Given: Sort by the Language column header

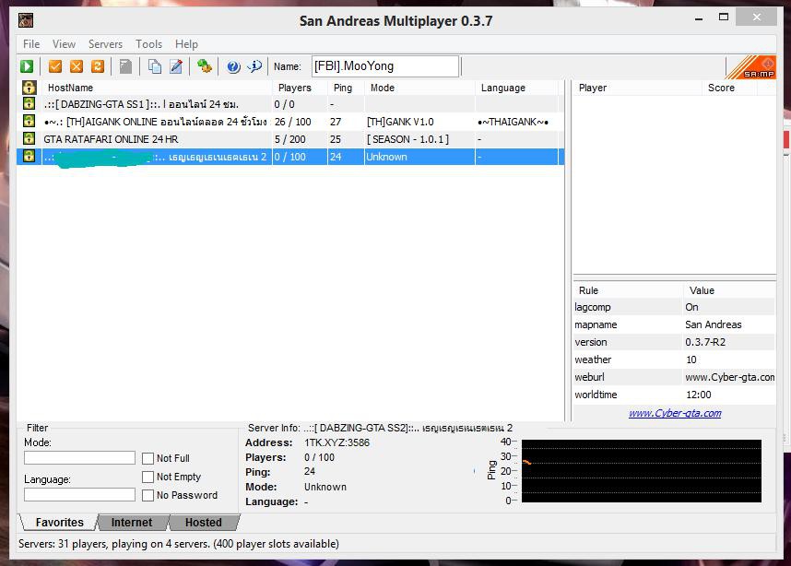Looking at the screenshot, I should [x=517, y=88].
